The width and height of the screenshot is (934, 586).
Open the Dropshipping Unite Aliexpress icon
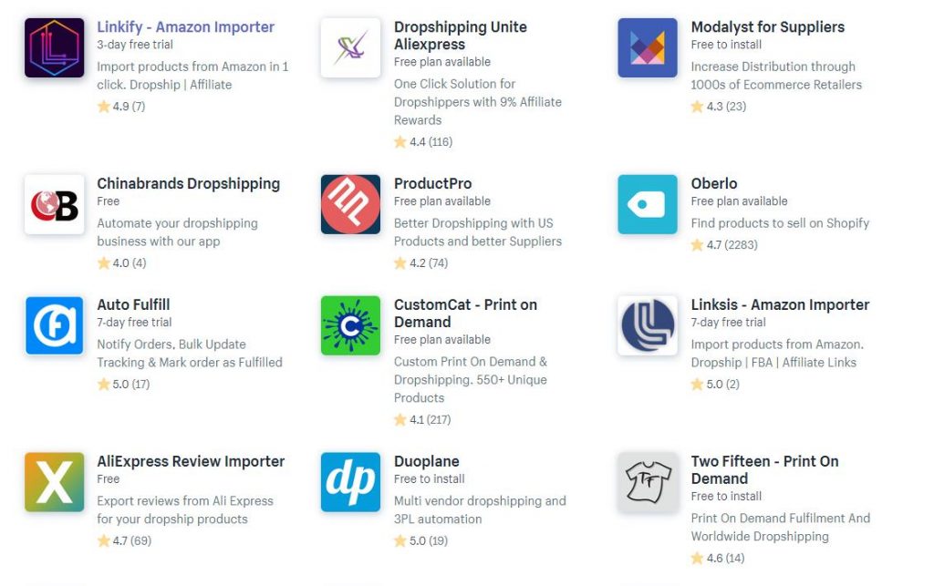(x=350, y=47)
